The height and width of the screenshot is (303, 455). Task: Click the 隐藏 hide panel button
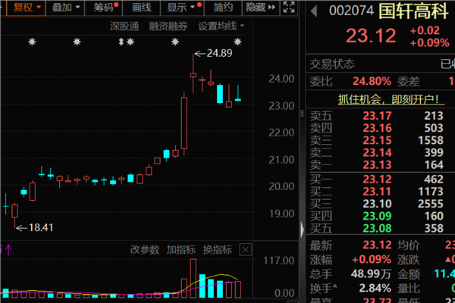pos(261,8)
